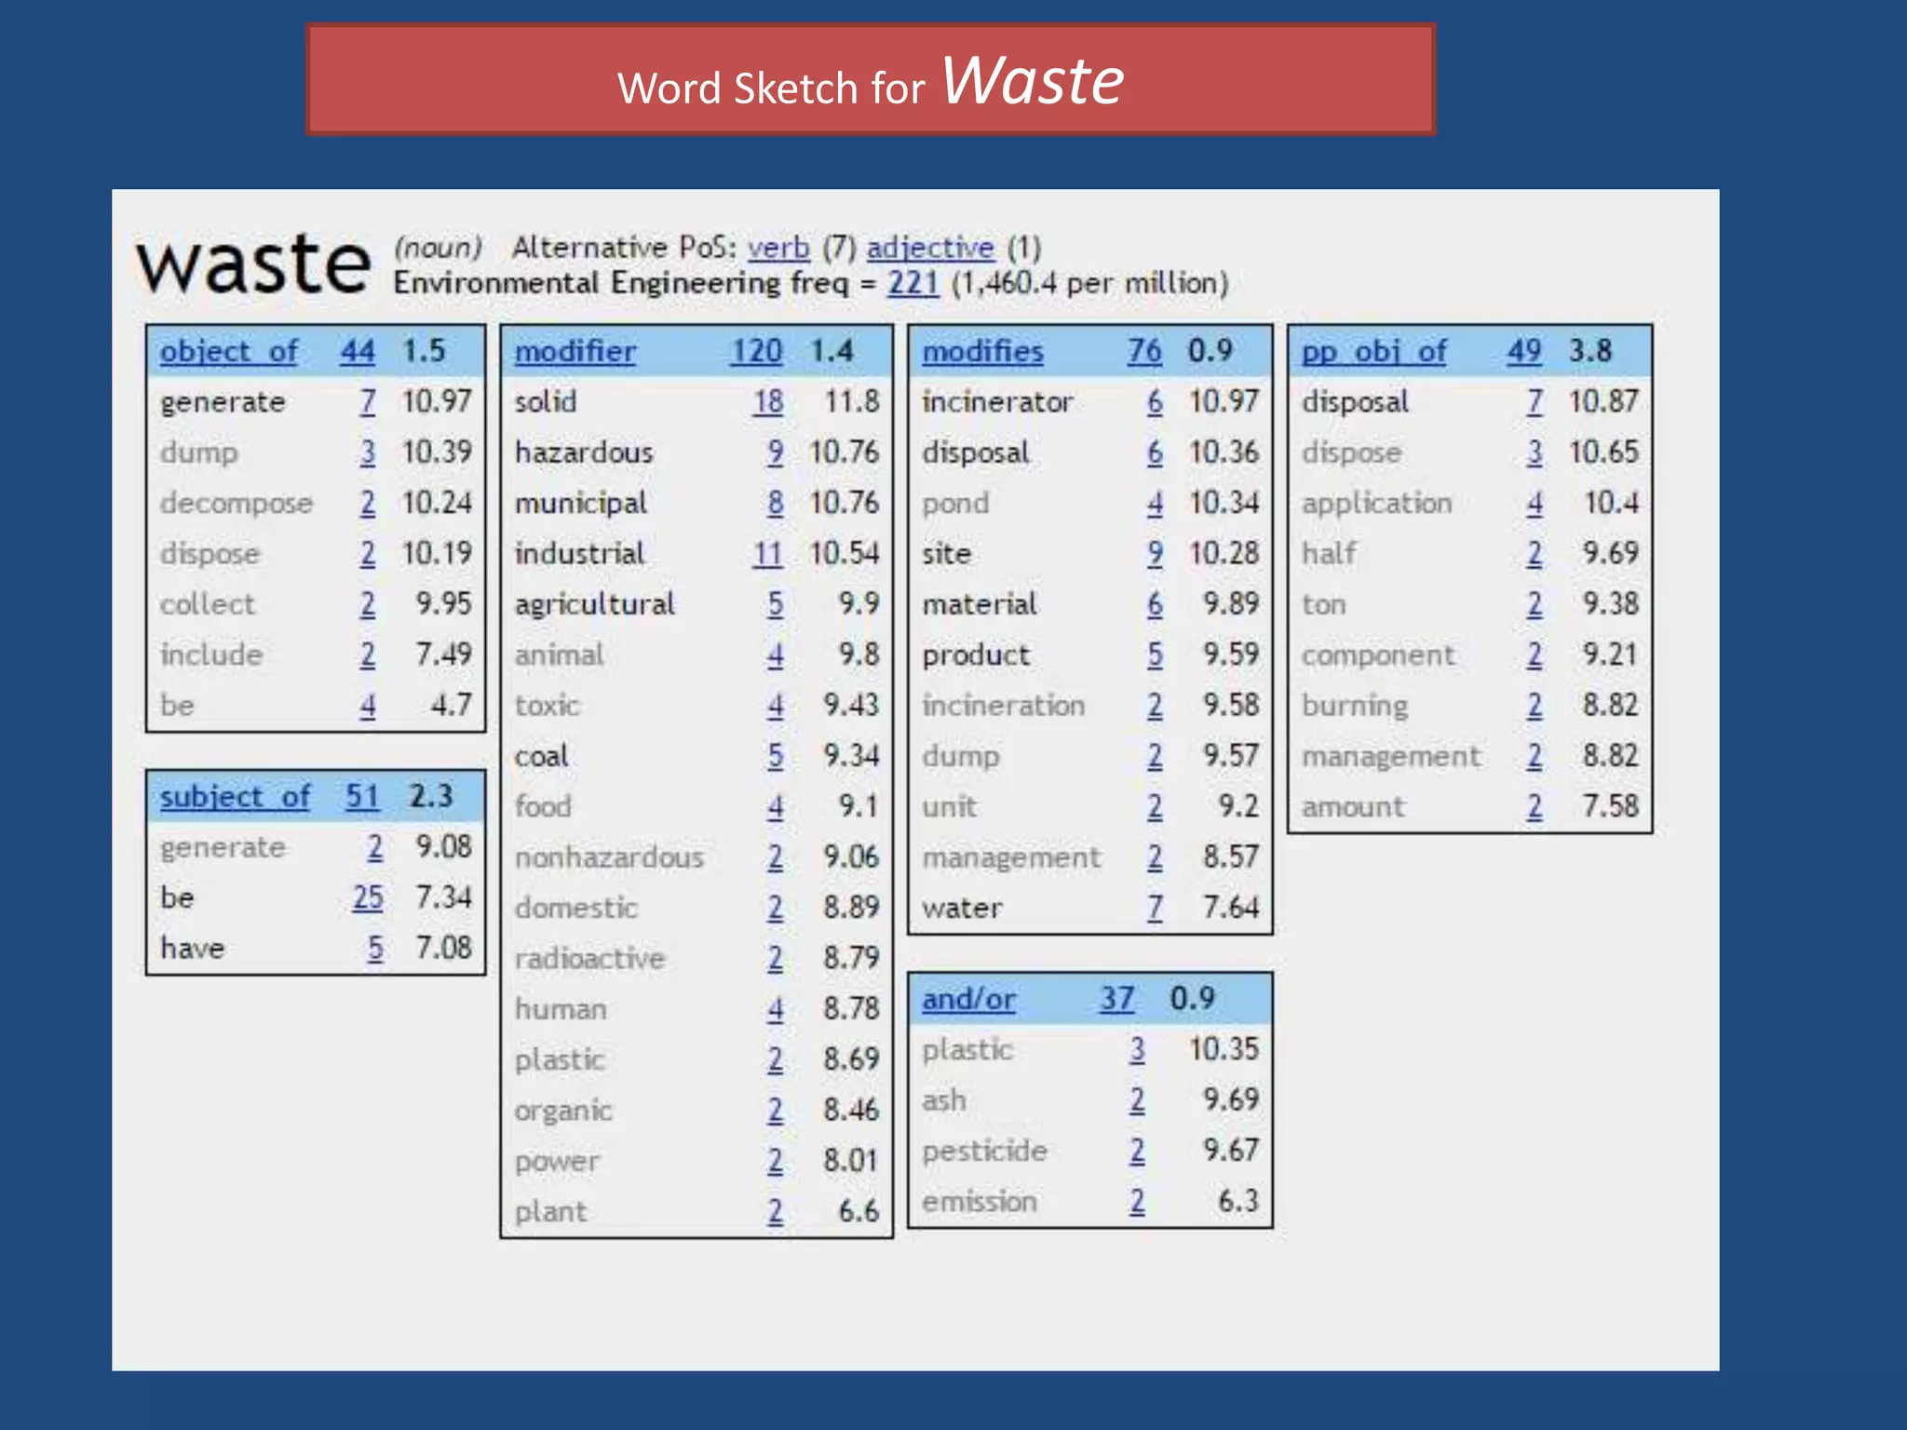1907x1430 pixels.
Task: Open the verb alternative PoS link
Action: click(778, 248)
